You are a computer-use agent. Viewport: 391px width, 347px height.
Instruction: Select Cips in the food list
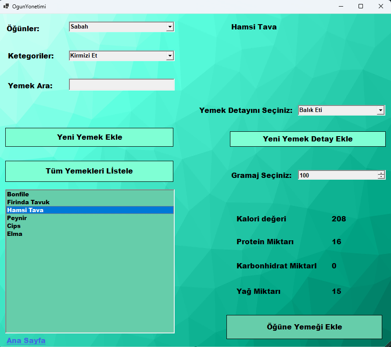tap(90, 226)
